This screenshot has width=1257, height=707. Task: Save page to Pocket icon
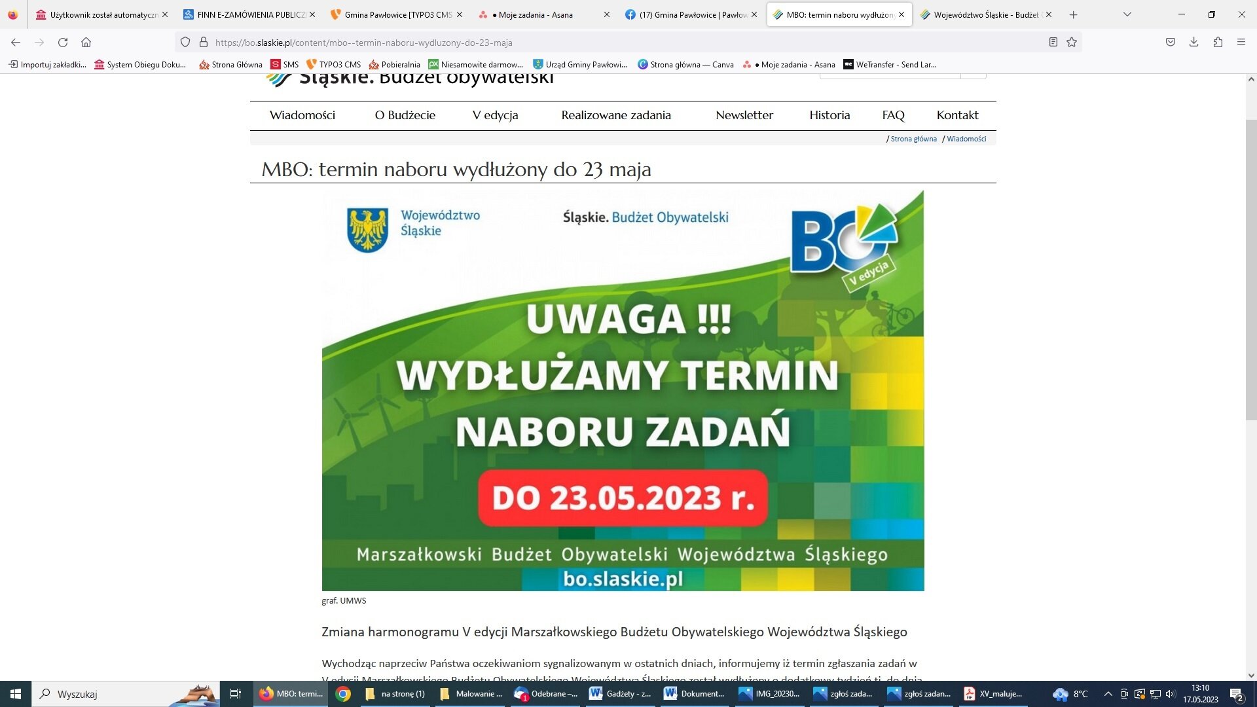pyautogui.click(x=1171, y=43)
